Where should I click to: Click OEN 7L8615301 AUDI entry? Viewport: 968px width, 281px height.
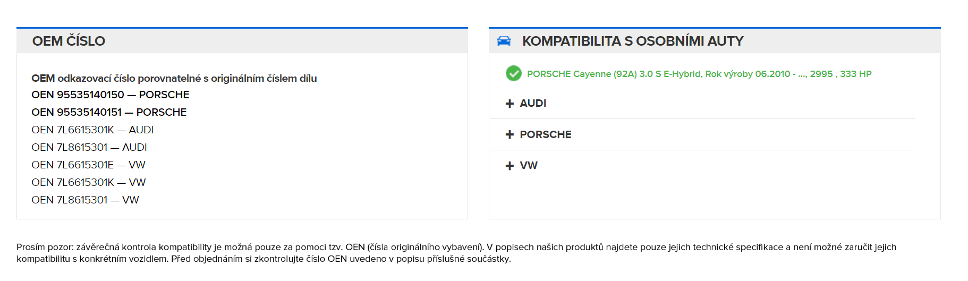point(89,147)
